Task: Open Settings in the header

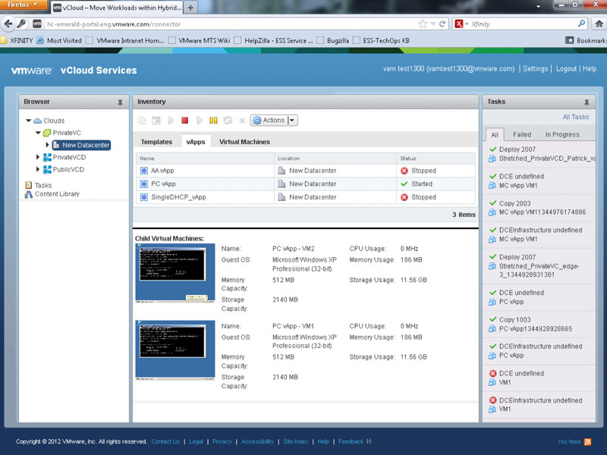Action: 535,68
